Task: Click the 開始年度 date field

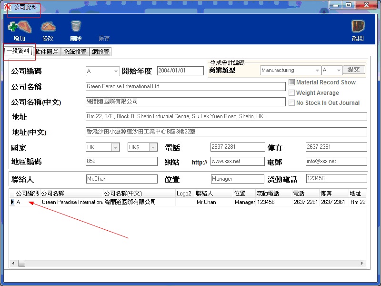Action: (180, 71)
